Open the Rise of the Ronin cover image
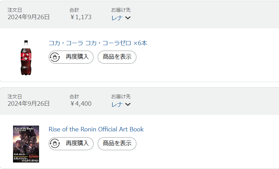Image resolution: width=279 pixels, height=169 pixels. [x=26, y=144]
